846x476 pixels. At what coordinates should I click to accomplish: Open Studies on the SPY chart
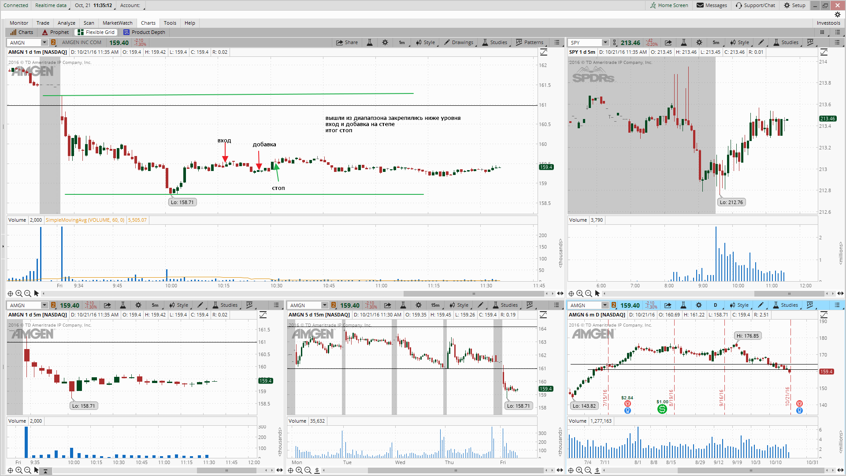(x=786, y=43)
